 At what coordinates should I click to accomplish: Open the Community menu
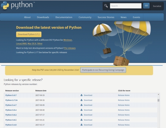coord(85,17)
